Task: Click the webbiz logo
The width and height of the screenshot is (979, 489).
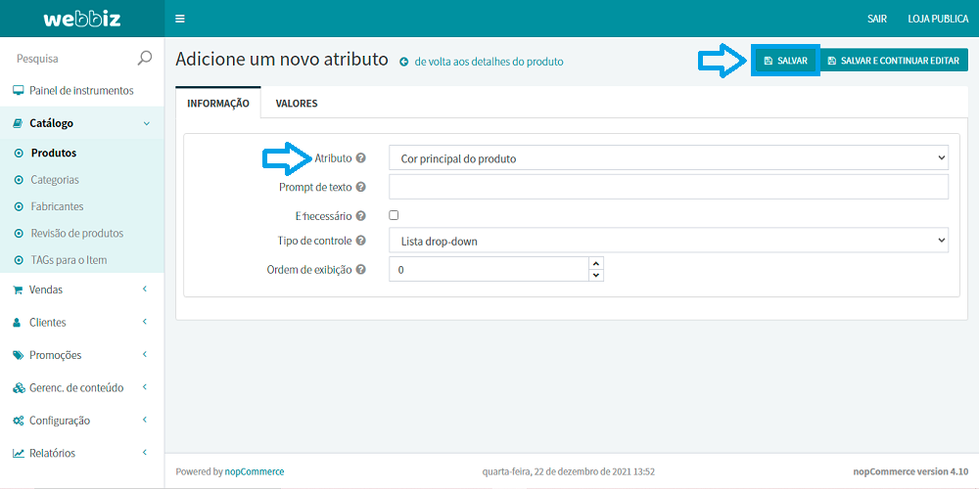Action: click(x=81, y=19)
